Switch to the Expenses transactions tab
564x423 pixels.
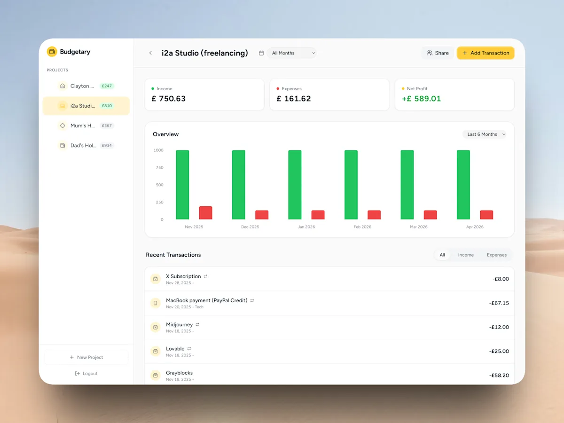pos(497,255)
